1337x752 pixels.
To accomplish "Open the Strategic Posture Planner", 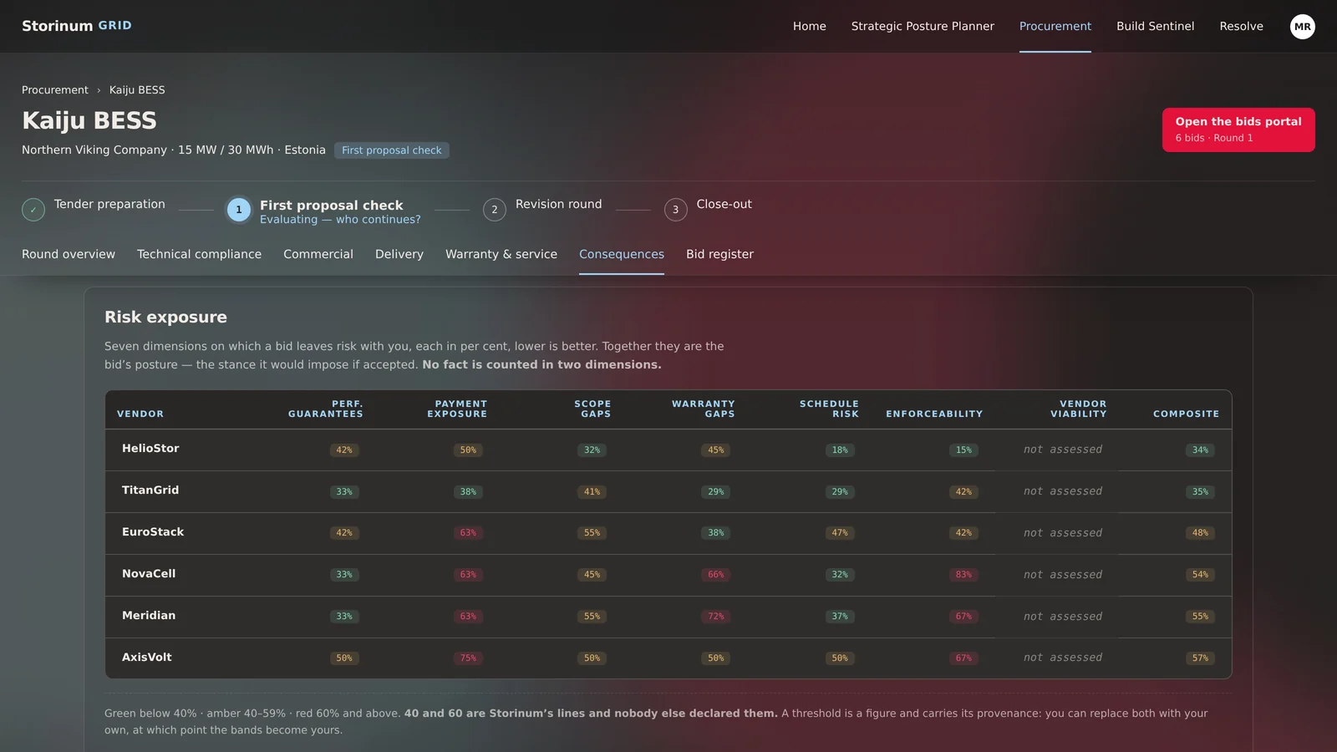I will click(923, 26).
